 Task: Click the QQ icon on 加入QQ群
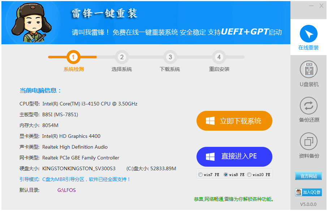[x=299, y=192]
